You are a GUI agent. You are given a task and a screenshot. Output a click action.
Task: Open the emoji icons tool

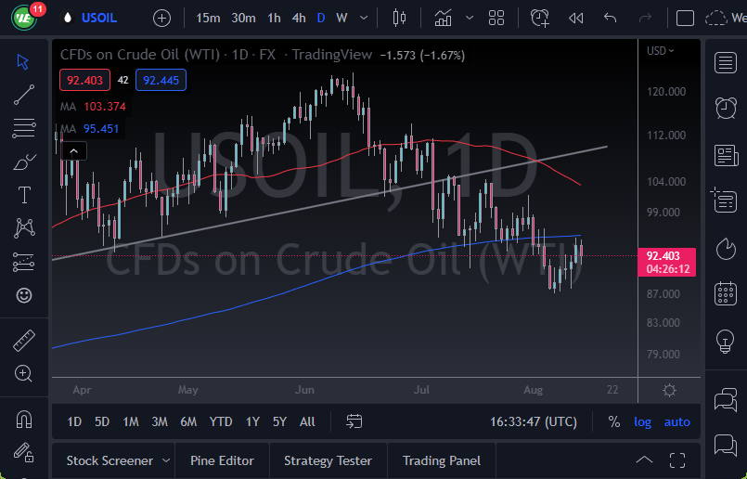tap(24, 295)
